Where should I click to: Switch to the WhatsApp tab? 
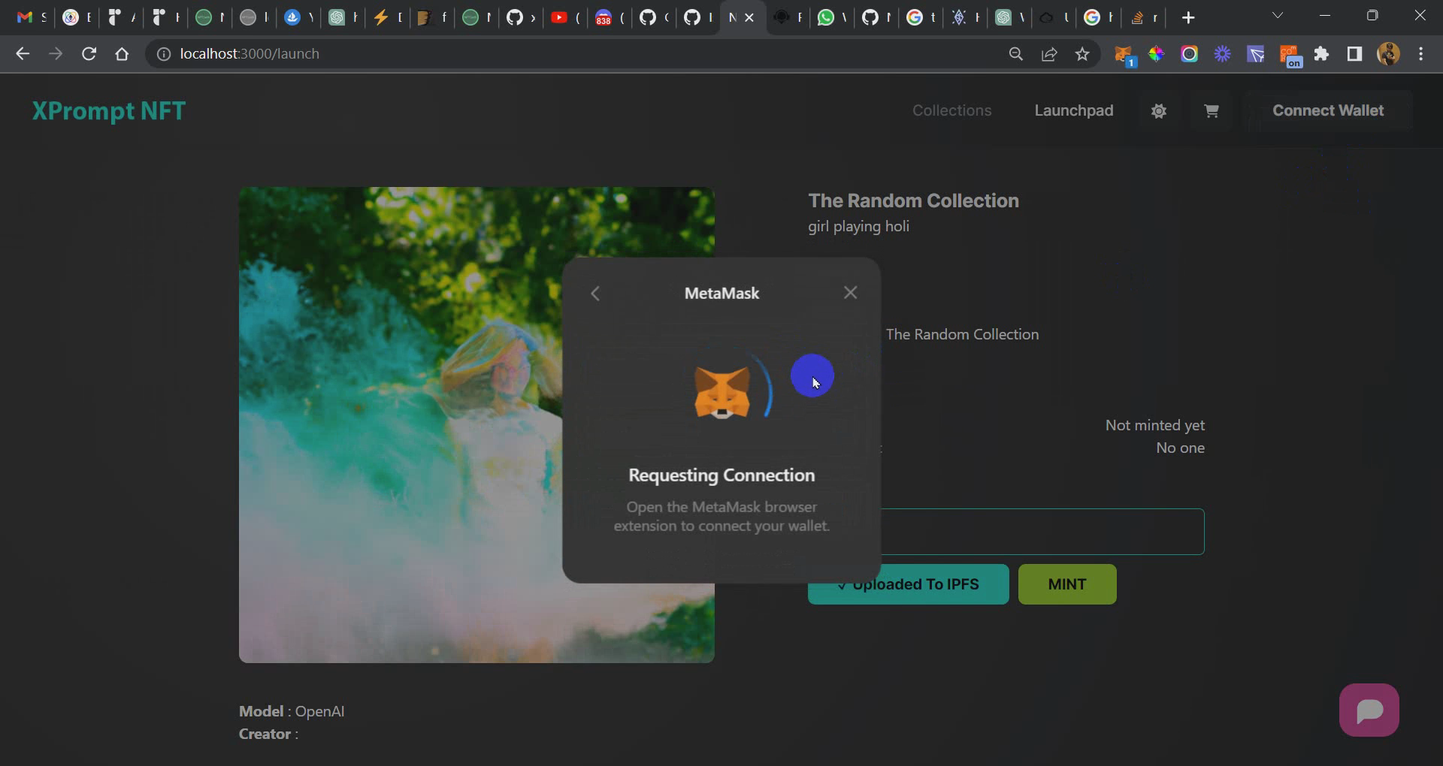point(832,17)
